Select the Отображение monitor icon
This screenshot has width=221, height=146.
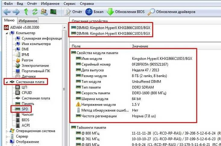12,142
